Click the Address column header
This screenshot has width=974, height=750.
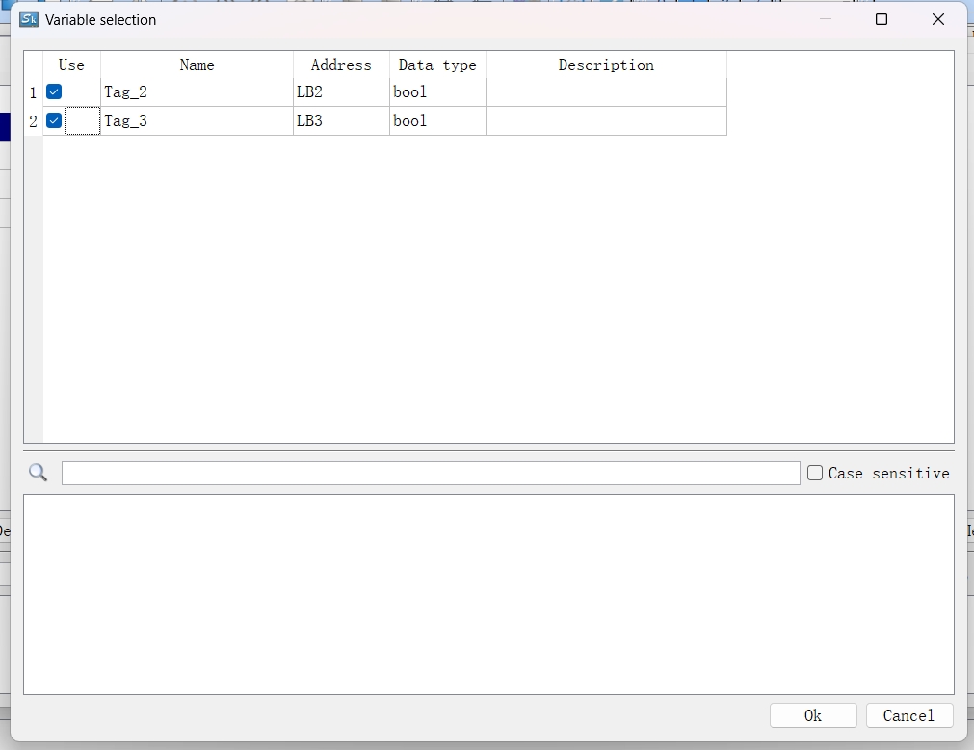point(341,65)
